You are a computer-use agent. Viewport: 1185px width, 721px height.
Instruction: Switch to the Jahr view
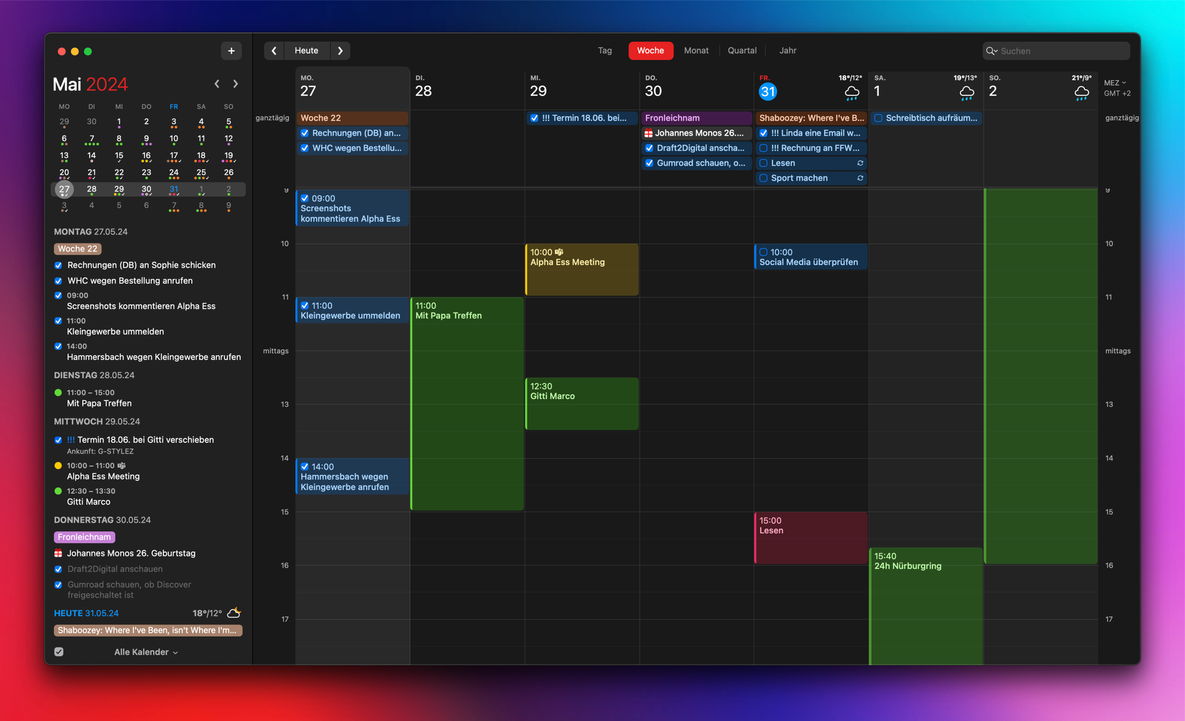788,50
